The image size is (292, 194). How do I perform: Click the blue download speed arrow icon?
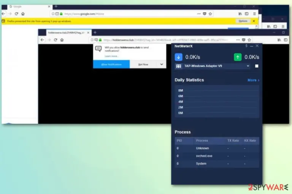pos(178,57)
